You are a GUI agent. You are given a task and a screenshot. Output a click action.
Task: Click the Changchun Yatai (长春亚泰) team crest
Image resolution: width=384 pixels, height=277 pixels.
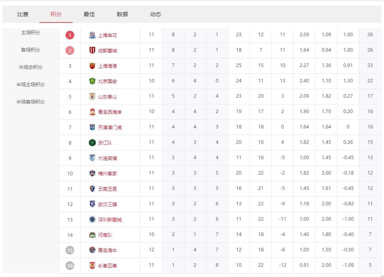[x=92, y=266]
